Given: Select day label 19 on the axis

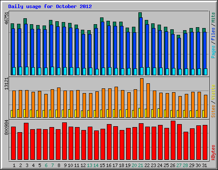Looking at the screenshot, I should (128, 165).
